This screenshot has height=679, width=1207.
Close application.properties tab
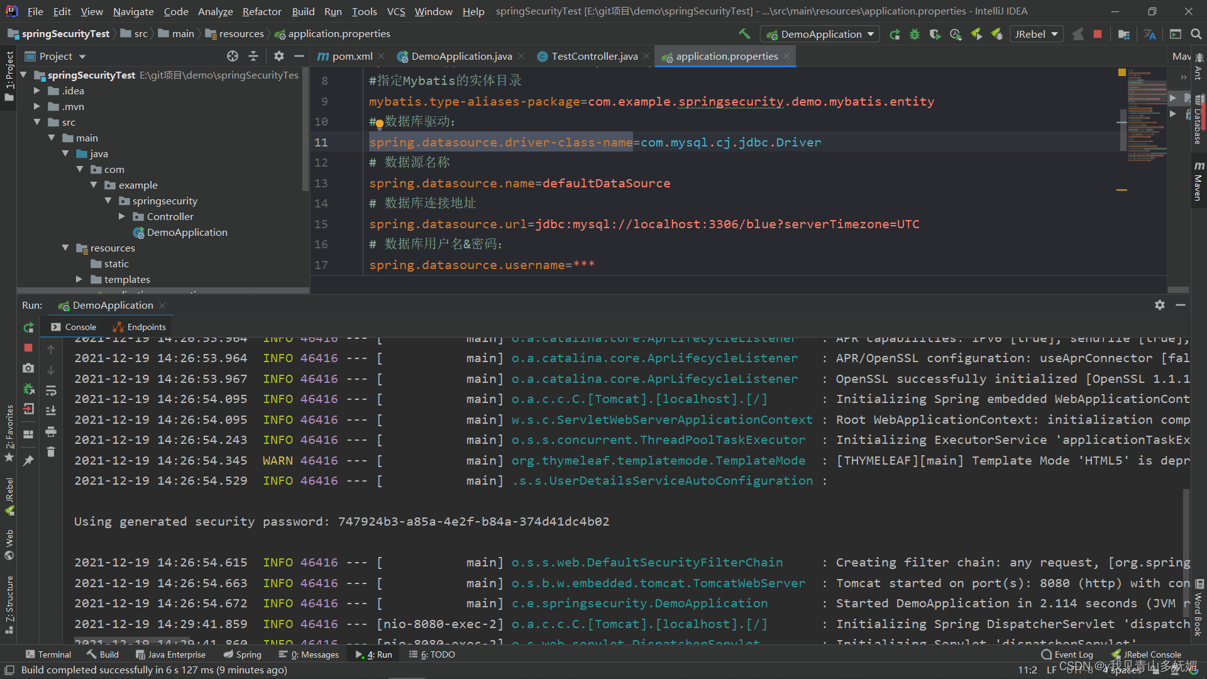[786, 57]
